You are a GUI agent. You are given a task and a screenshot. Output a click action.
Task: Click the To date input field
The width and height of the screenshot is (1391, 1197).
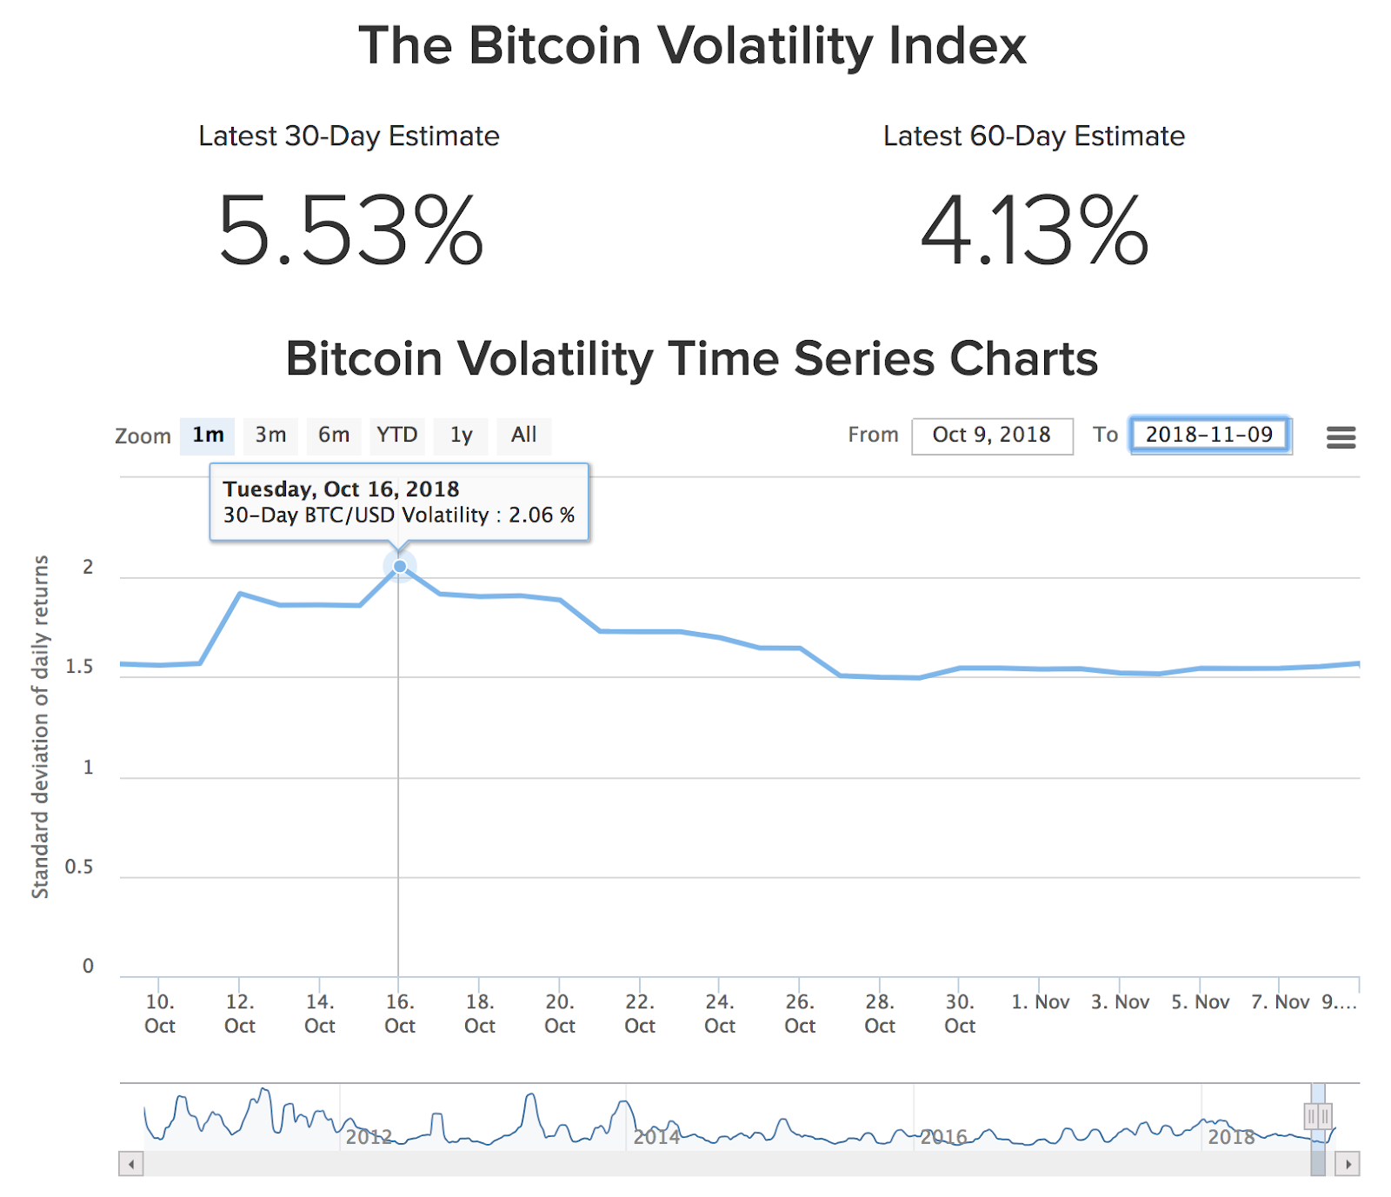pyautogui.click(x=1209, y=436)
